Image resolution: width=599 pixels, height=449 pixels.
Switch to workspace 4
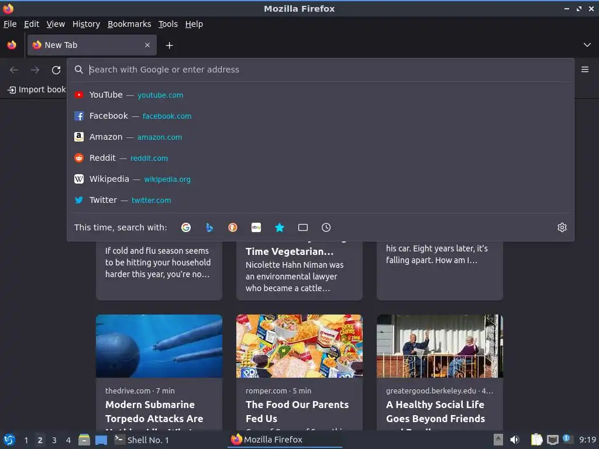click(68, 440)
